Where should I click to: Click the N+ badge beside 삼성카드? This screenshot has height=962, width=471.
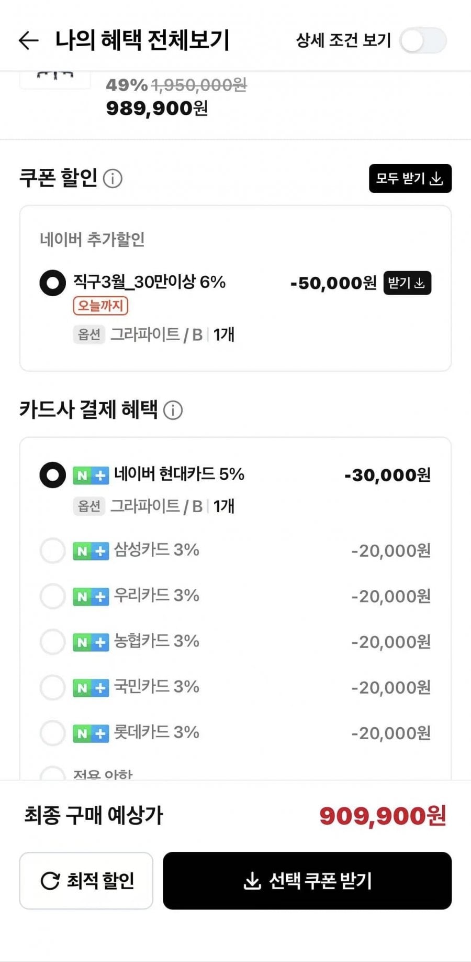91,551
